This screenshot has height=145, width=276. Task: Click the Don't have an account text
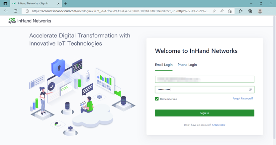[x=197, y=125]
